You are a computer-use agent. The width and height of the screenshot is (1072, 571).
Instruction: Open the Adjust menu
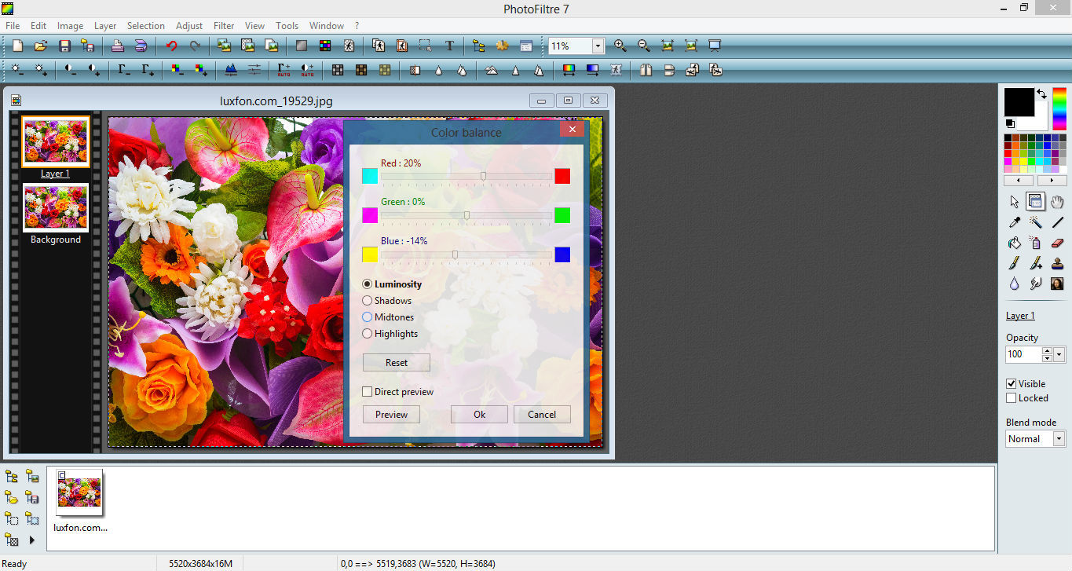click(189, 26)
